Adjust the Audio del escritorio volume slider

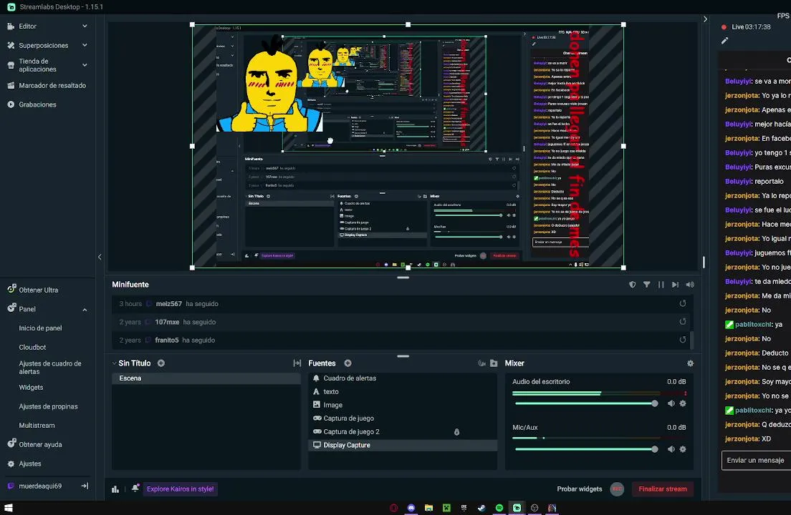click(585, 403)
